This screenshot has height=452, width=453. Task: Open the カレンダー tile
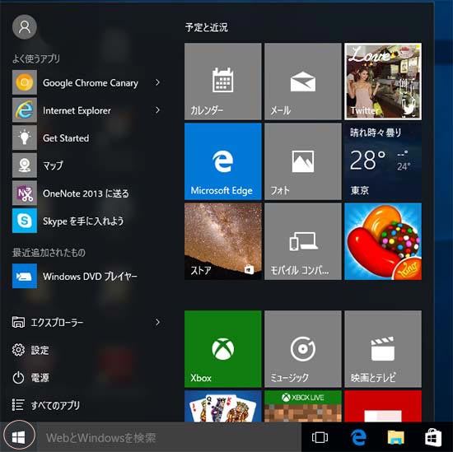(222, 82)
